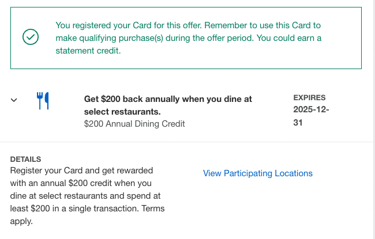
Task: Click "dine at select restaurants and spend at" line
Action: click(x=87, y=195)
